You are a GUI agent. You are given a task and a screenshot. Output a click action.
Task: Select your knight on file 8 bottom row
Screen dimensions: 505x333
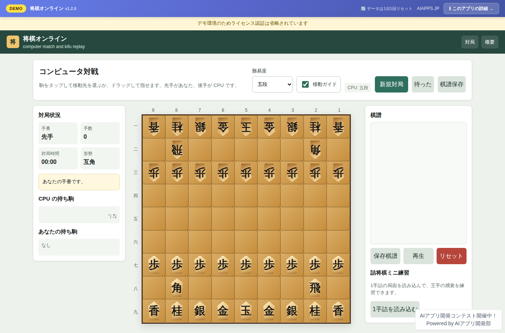coord(177,311)
